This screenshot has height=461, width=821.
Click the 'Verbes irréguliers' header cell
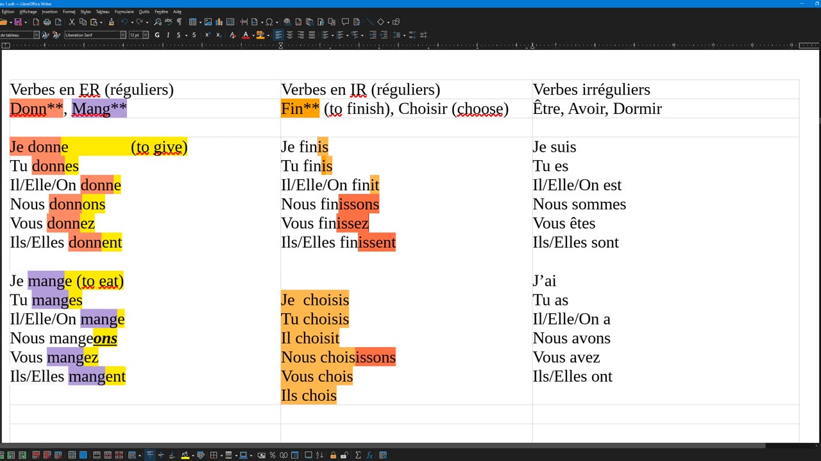pyautogui.click(x=666, y=90)
